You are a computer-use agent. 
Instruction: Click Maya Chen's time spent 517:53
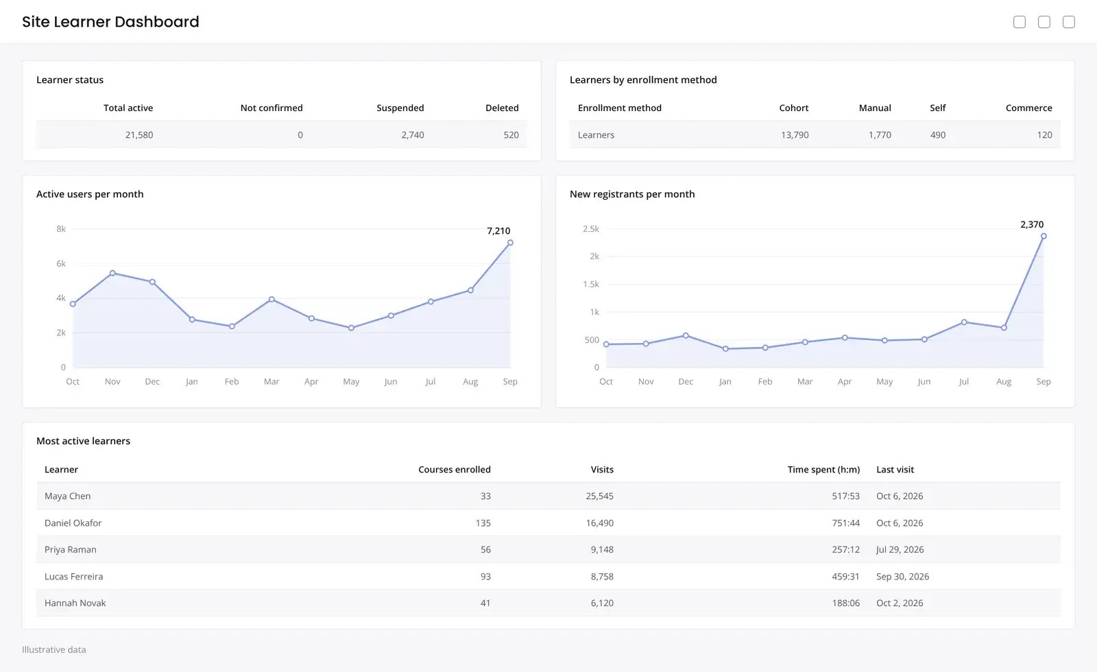[845, 496]
